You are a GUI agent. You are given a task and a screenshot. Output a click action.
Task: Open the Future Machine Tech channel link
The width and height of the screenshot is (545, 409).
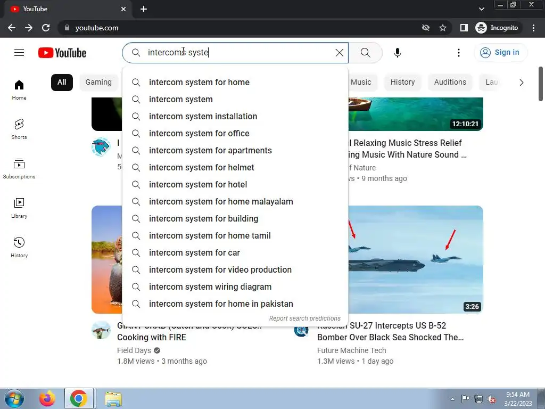point(352,350)
